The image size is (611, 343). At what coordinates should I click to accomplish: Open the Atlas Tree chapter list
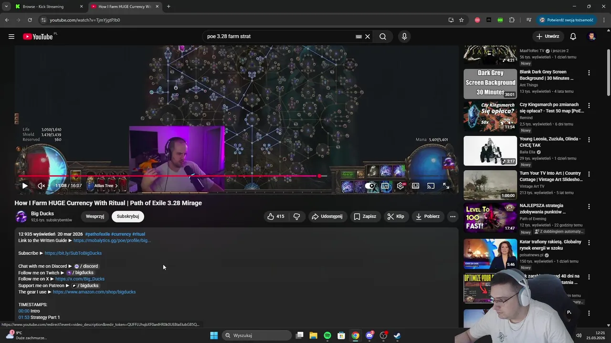106,186
